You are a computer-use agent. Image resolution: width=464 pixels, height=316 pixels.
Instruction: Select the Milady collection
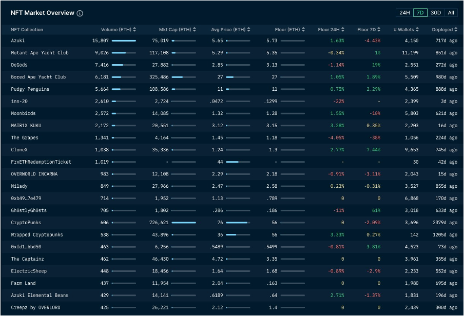pyautogui.click(x=19, y=186)
